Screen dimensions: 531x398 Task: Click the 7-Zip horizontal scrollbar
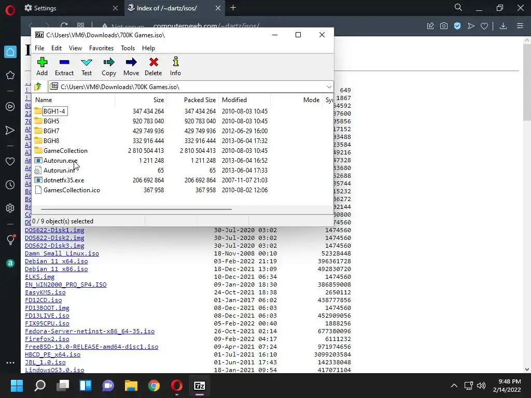[x=136, y=209]
